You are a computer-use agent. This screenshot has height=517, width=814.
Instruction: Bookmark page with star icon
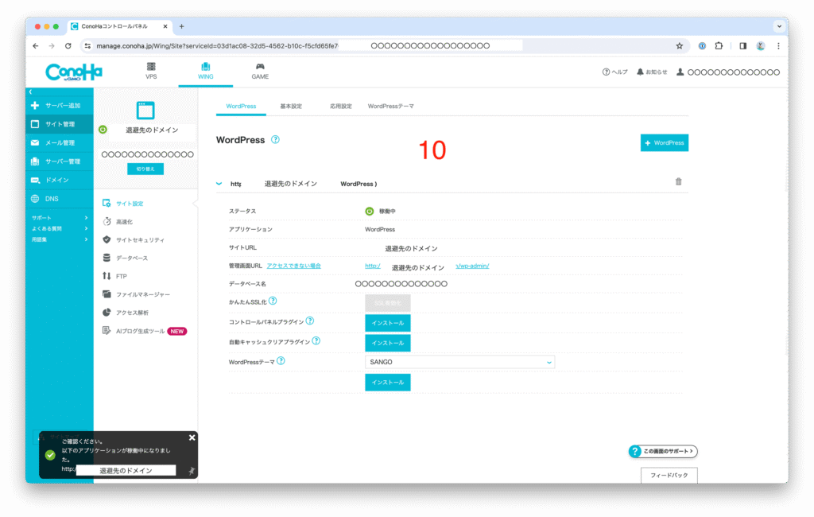[x=679, y=45]
